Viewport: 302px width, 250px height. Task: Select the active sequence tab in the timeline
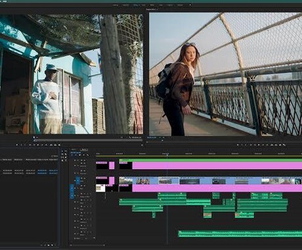click(84, 150)
